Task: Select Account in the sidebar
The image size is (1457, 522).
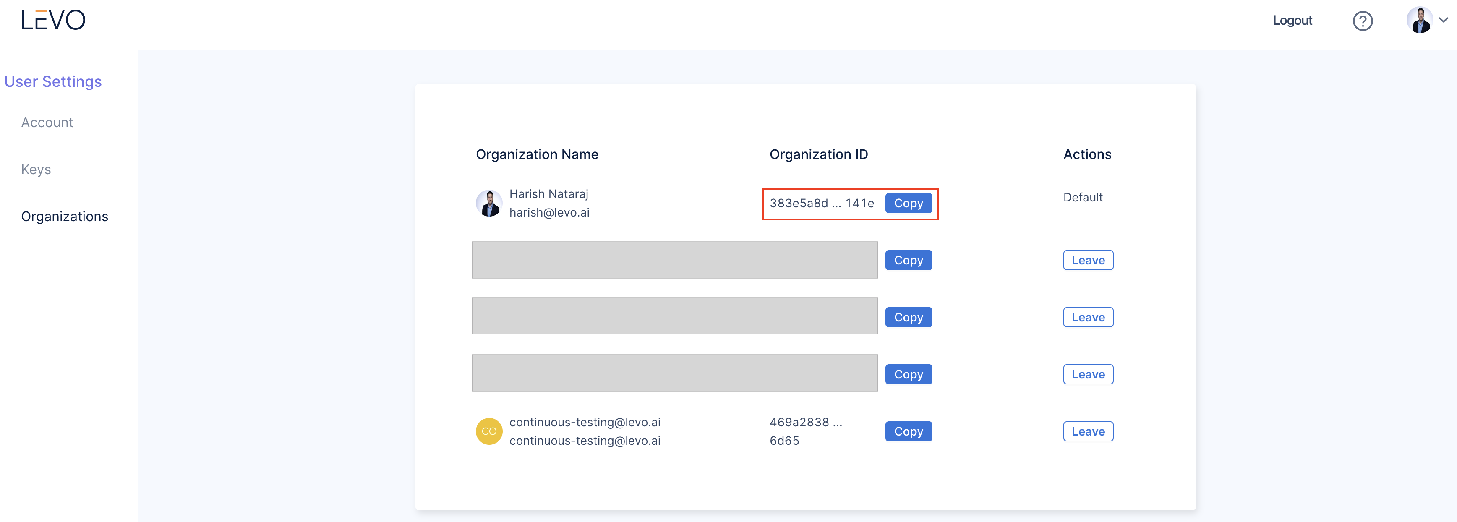Action: tap(47, 122)
